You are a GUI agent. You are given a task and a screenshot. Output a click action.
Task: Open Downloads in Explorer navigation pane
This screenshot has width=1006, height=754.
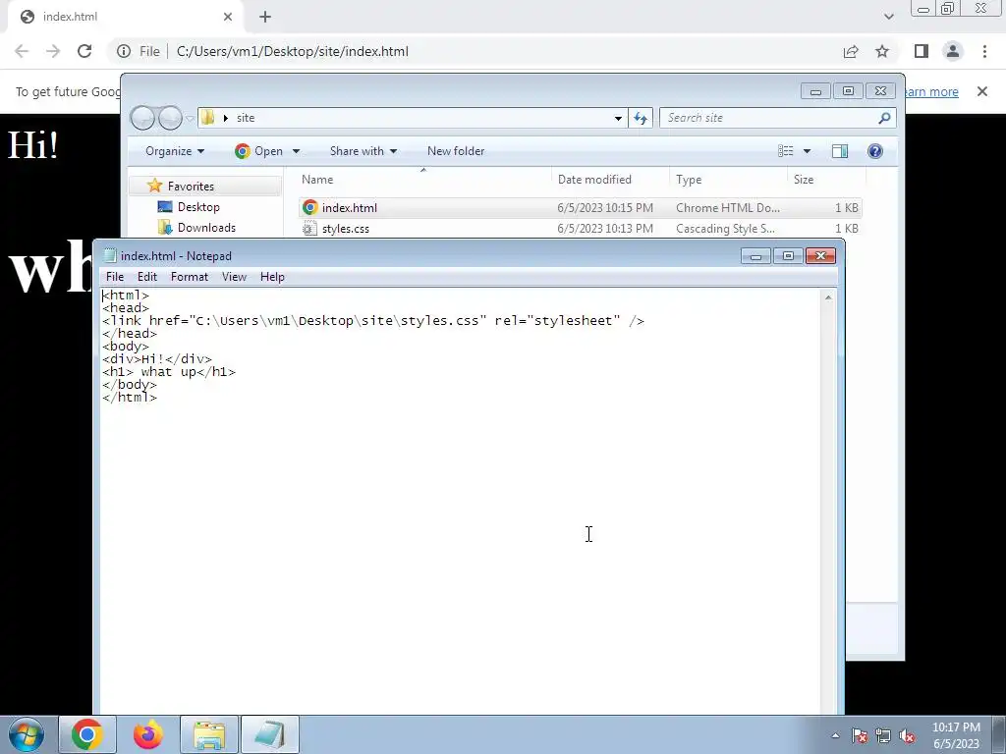[x=206, y=228]
